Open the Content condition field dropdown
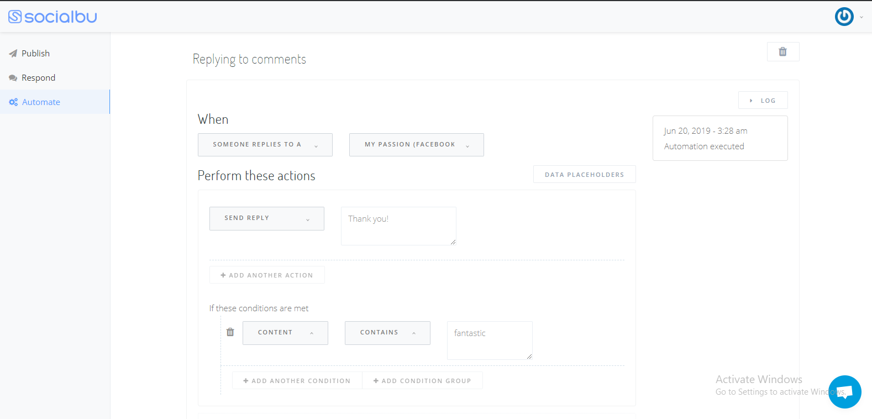Viewport: 872px width, 419px height. [285, 333]
